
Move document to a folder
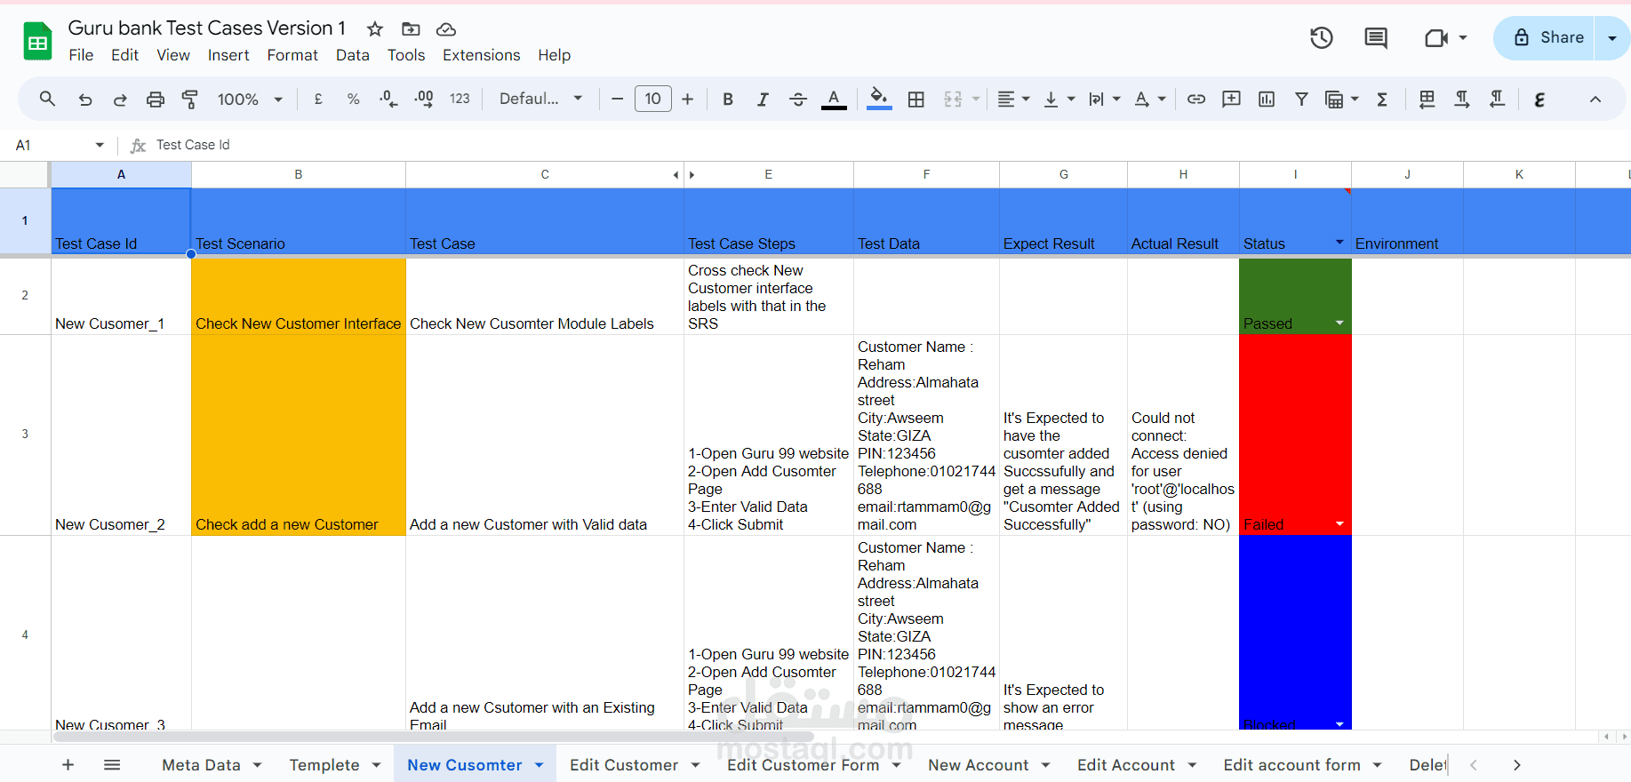(411, 29)
